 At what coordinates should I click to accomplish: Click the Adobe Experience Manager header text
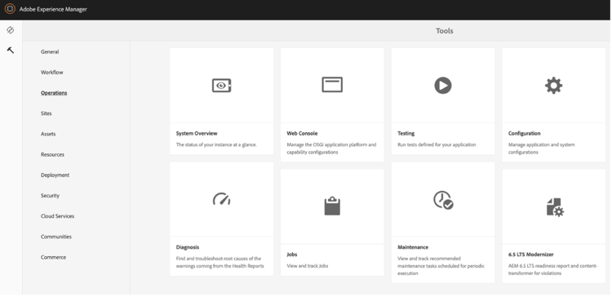tap(53, 9)
